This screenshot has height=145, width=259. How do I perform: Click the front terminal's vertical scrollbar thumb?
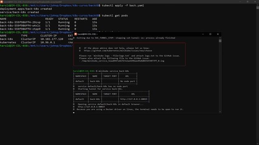[220, 41]
